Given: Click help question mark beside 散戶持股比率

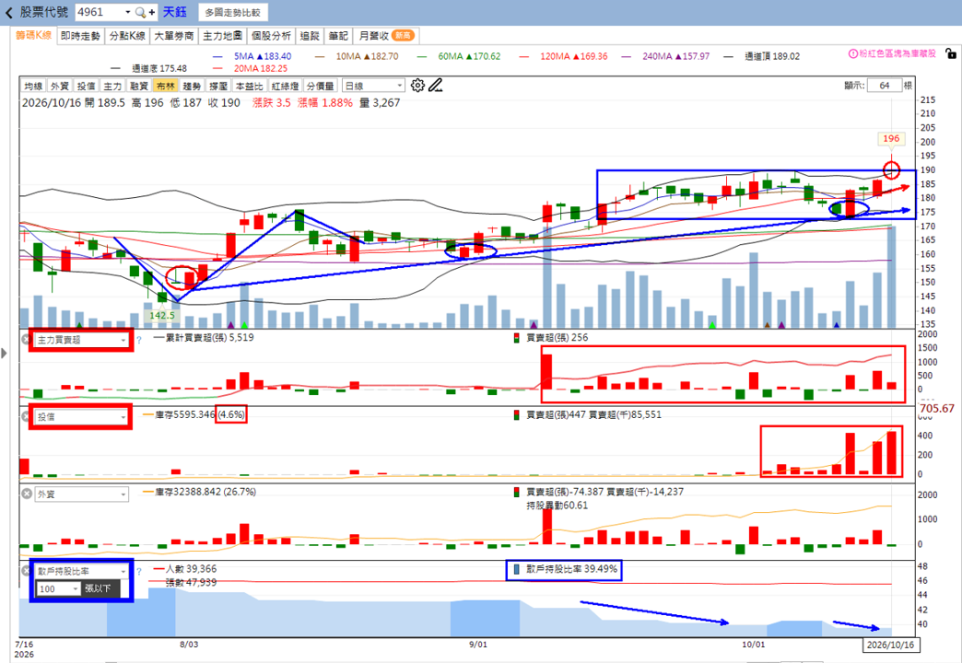Looking at the screenshot, I should point(139,572).
